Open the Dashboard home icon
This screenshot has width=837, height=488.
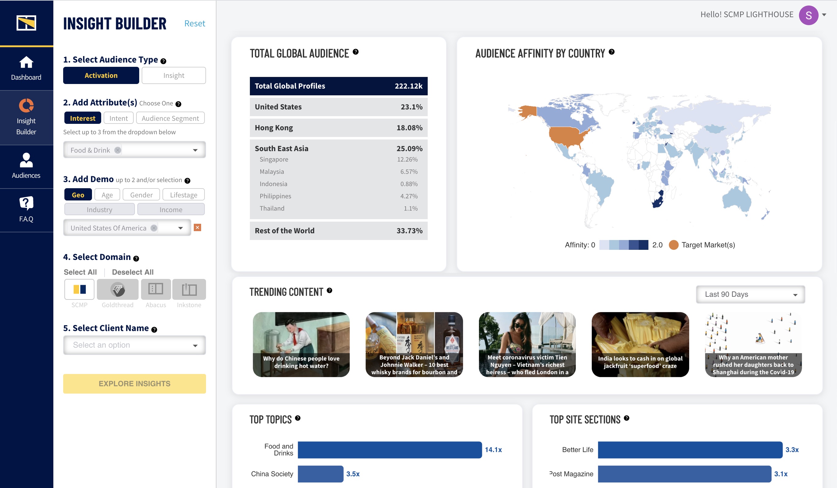(26, 63)
